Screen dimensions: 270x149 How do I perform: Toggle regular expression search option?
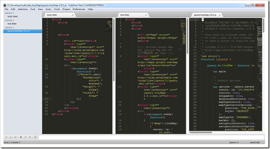click(x=7, y=137)
